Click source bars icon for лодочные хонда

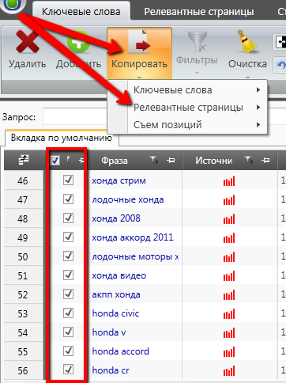pyautogui.click(x=229, y=200)
